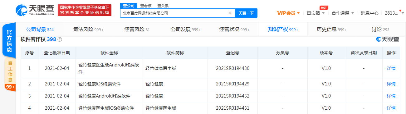Screen dimensions: 406x114
Task: Click 软件全称 column header
Action: (109, 53)
